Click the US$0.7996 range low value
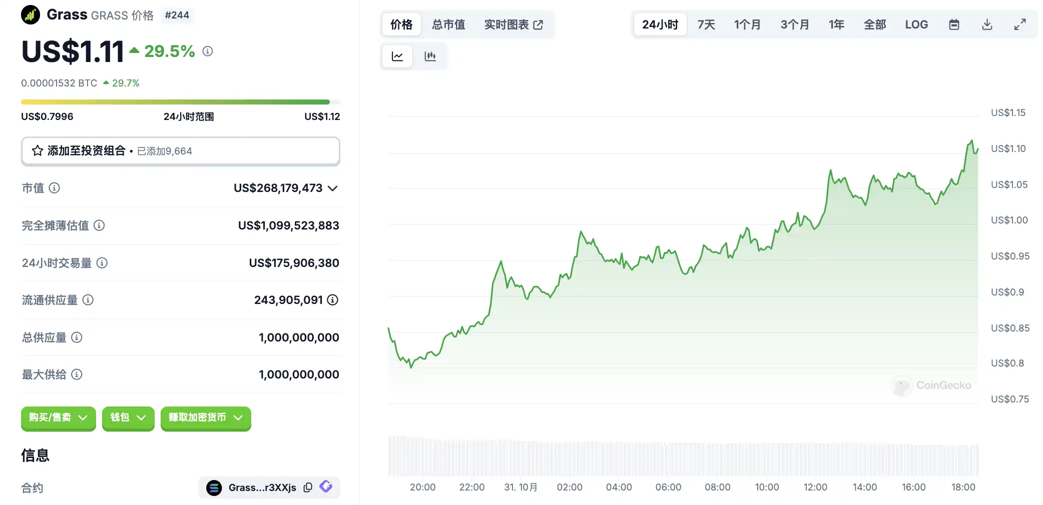The image size is (1043, 505). click(47, 116)
